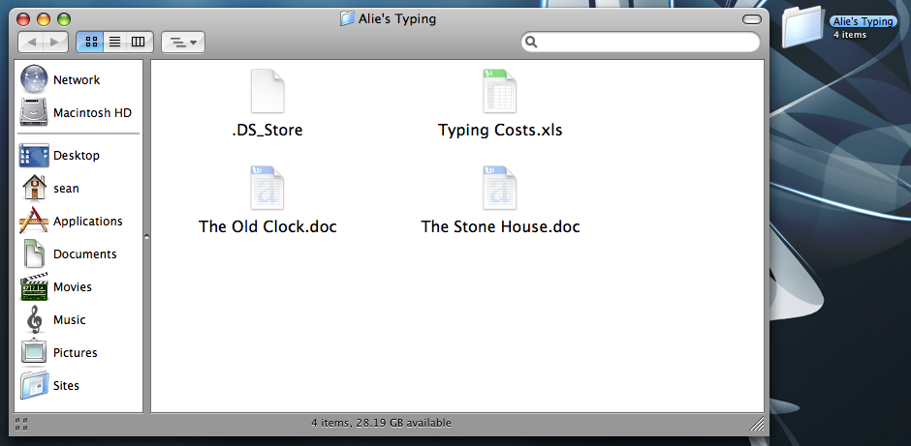Click the green zoom button
The image size is (911, 446).
[x=64, y=19]
